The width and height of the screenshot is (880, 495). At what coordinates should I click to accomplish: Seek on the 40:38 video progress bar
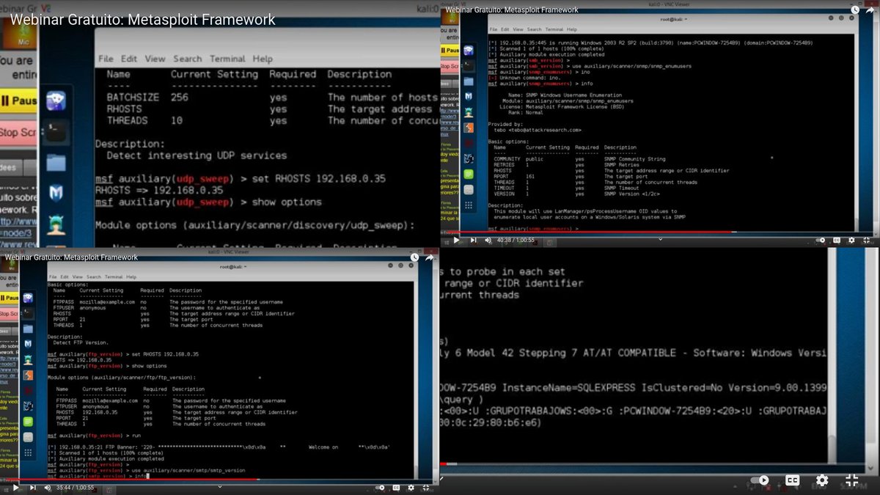[659, 232]
